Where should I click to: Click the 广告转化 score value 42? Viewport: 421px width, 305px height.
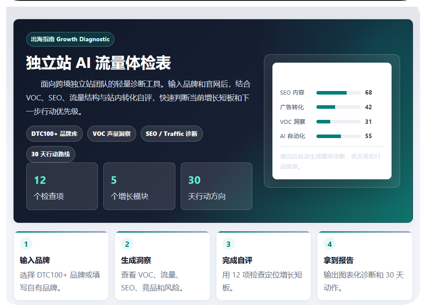(x=368, y=107)
